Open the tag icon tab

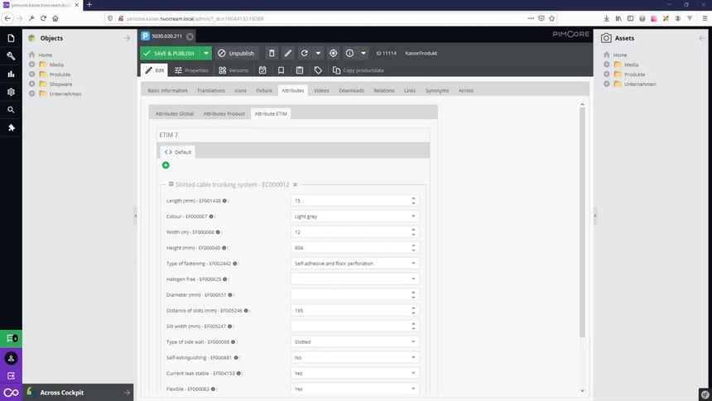pos(318,70)
